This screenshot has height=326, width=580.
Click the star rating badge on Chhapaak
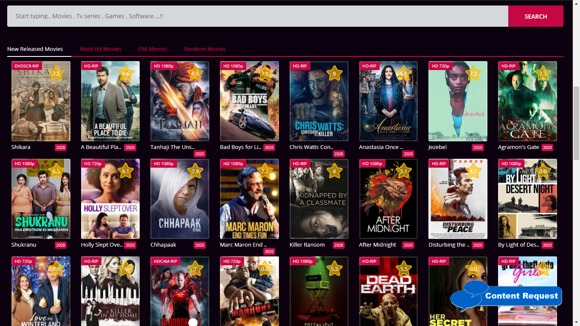click(x=195, y=171)
